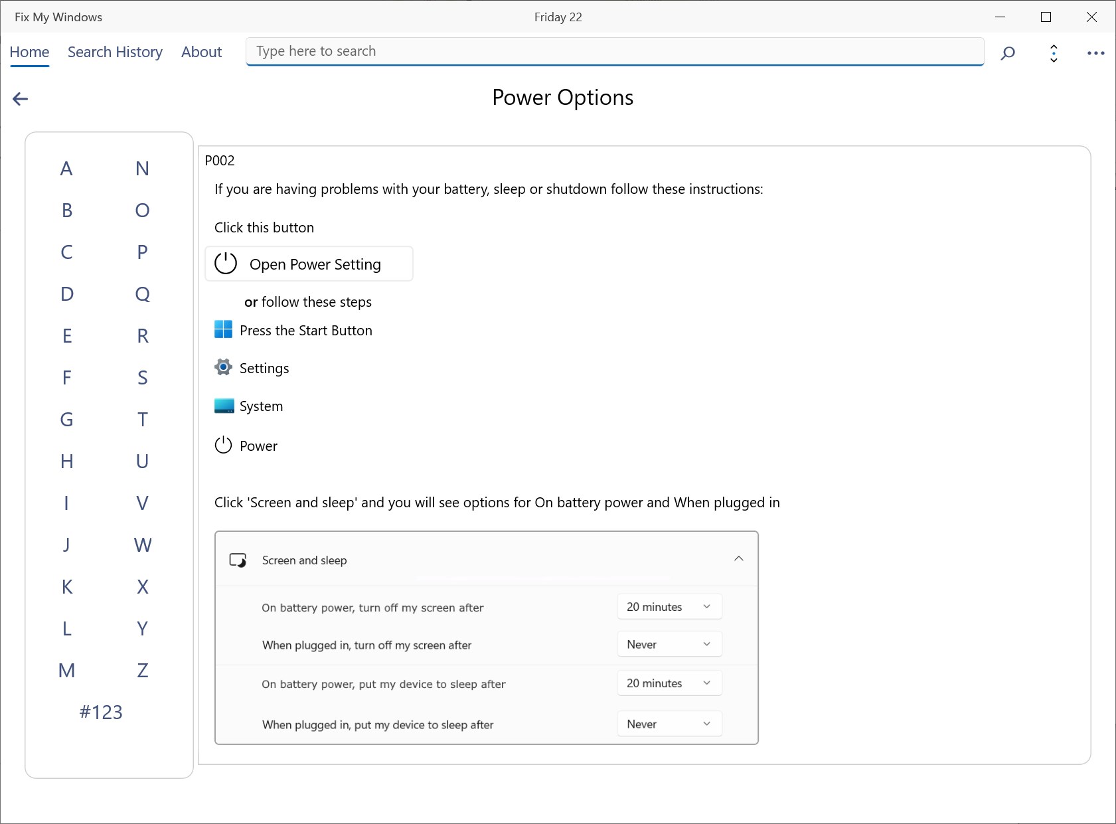Viewport: 1116px width, 824px height.
Task: Click the System monitor icon
Action: (224, 406)
